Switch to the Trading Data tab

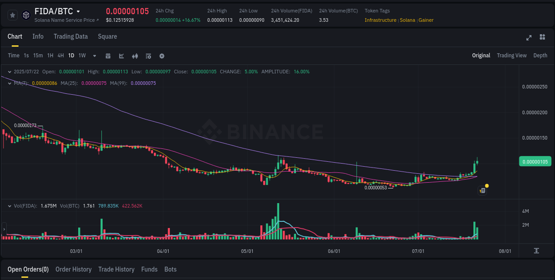point(71,36)
